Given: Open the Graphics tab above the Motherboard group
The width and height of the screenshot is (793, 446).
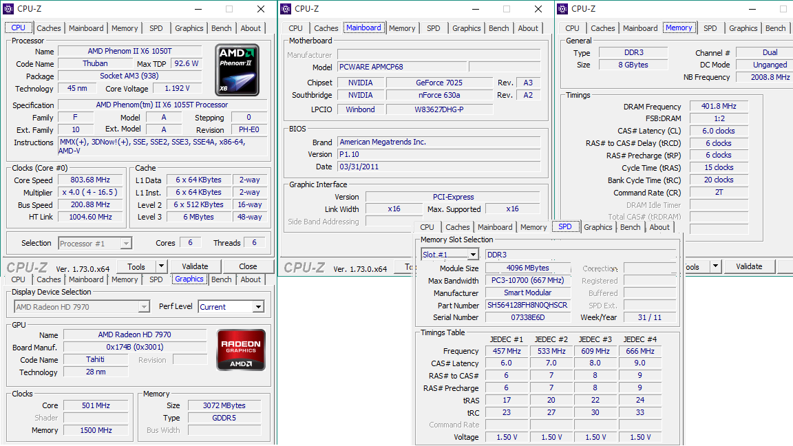Looking at the screenshot, I should click(x=466, y=28).
